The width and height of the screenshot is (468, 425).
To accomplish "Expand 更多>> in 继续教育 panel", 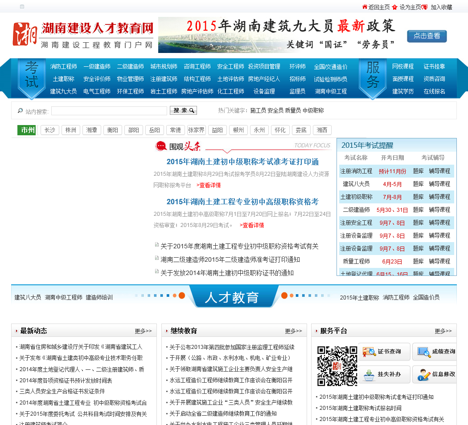I will (x=293, y=331).
